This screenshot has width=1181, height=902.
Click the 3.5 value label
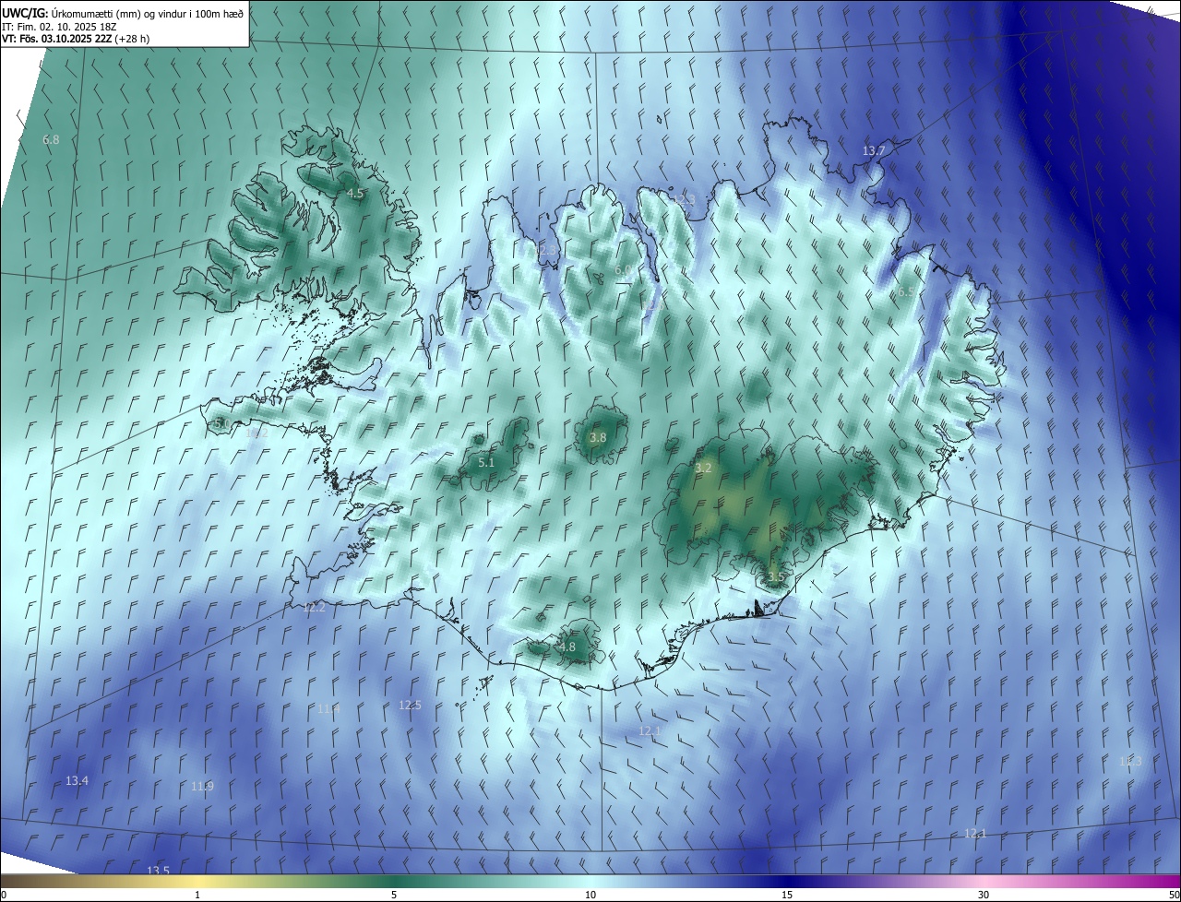776,576
